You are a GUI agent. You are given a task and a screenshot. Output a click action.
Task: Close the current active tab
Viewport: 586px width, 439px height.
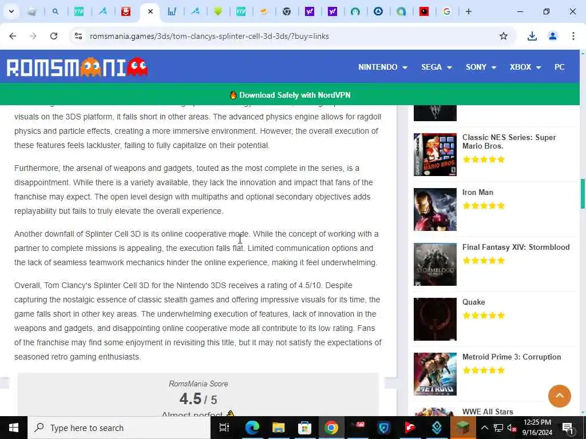click(151, 11)
